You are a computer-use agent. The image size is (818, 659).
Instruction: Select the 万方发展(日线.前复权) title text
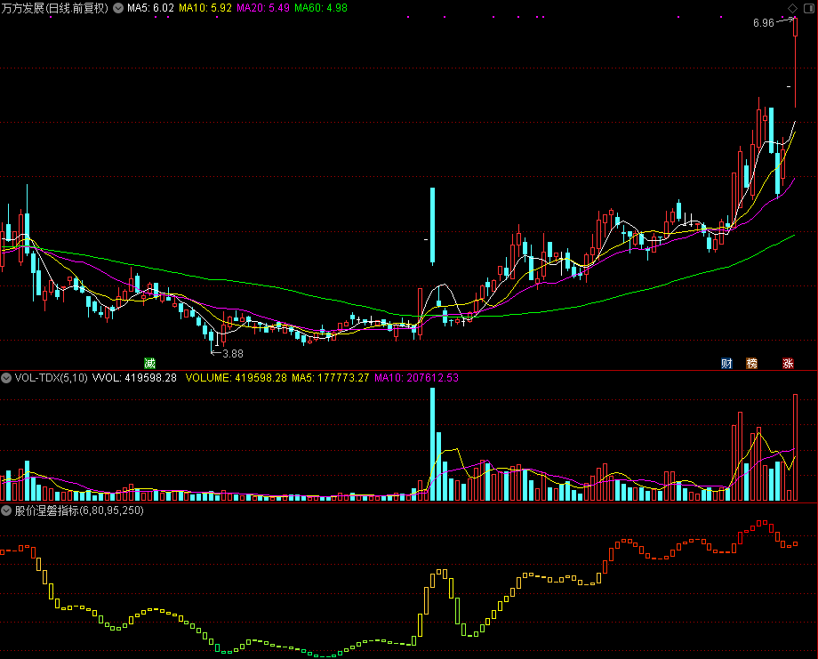pyautogui.click(x=55, y=8)
